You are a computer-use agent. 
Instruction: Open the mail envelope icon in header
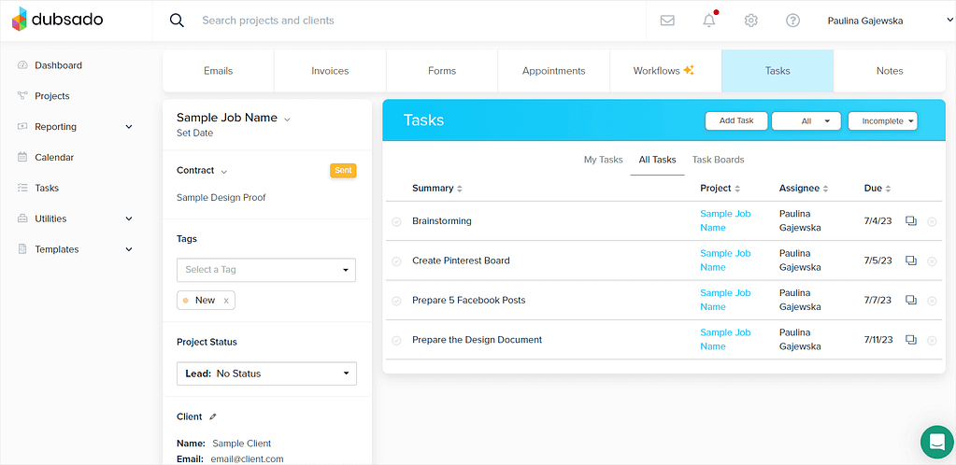[667, 21]
